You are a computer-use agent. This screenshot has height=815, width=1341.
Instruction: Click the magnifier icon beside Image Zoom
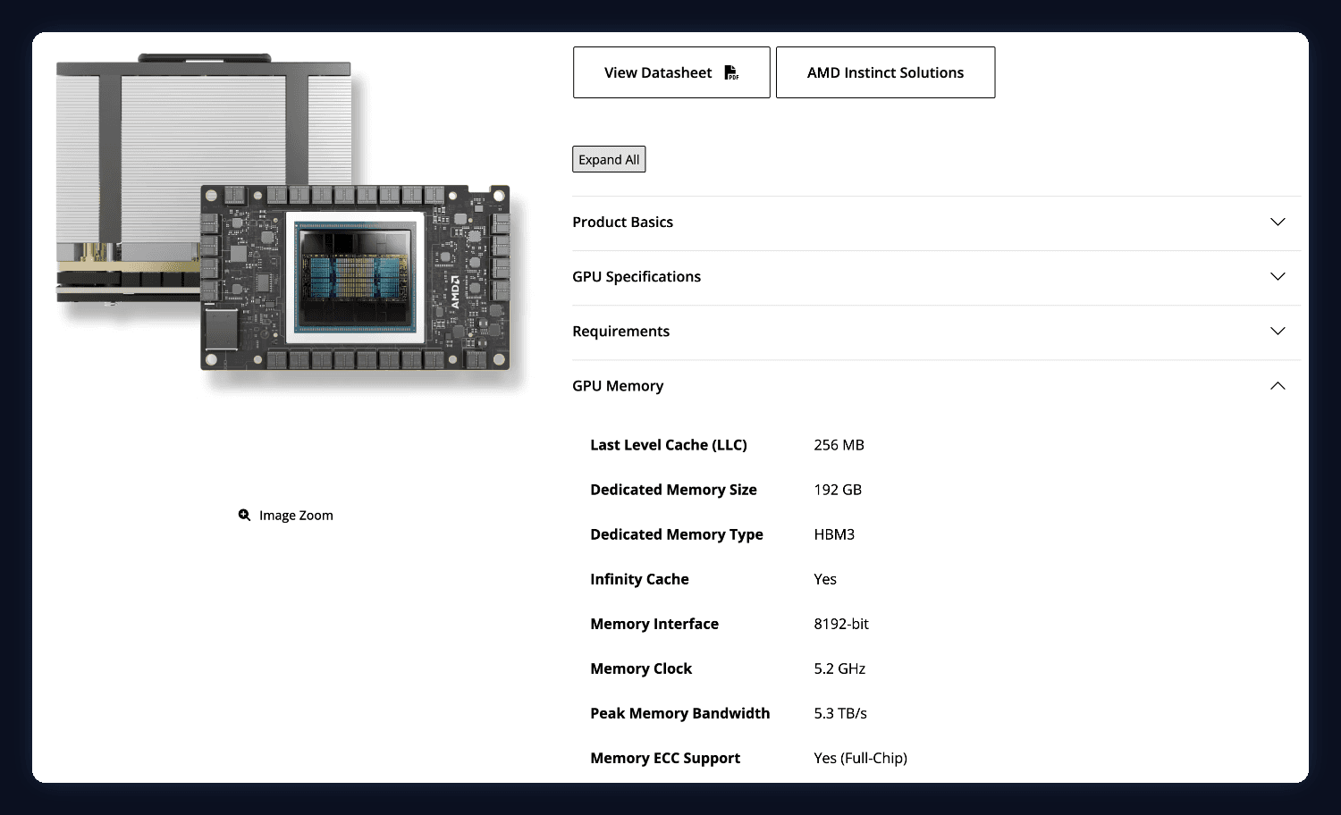click(244, 515)
